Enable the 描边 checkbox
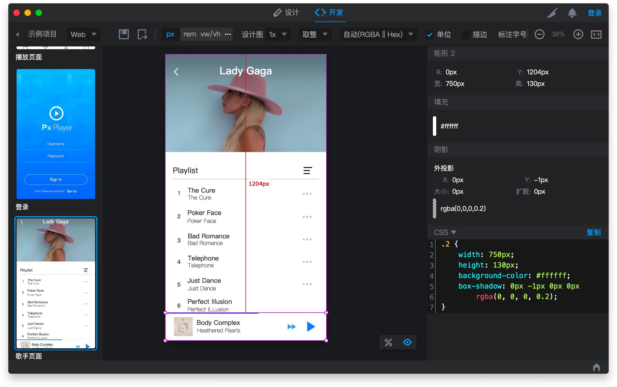This screenshot has width=617, height=387. 466,35
